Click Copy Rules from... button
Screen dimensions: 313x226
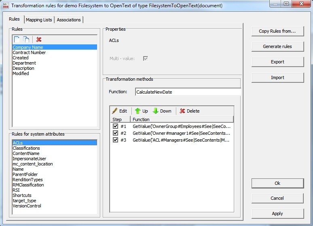[x=277, y=31]
